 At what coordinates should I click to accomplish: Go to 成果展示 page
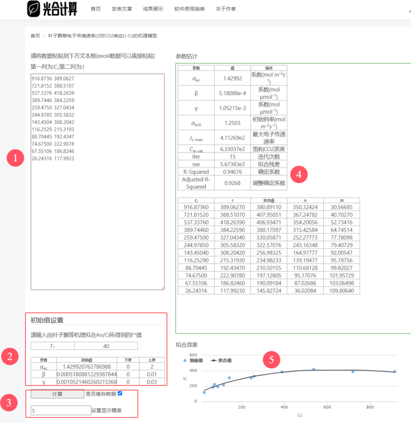[153, 9]
